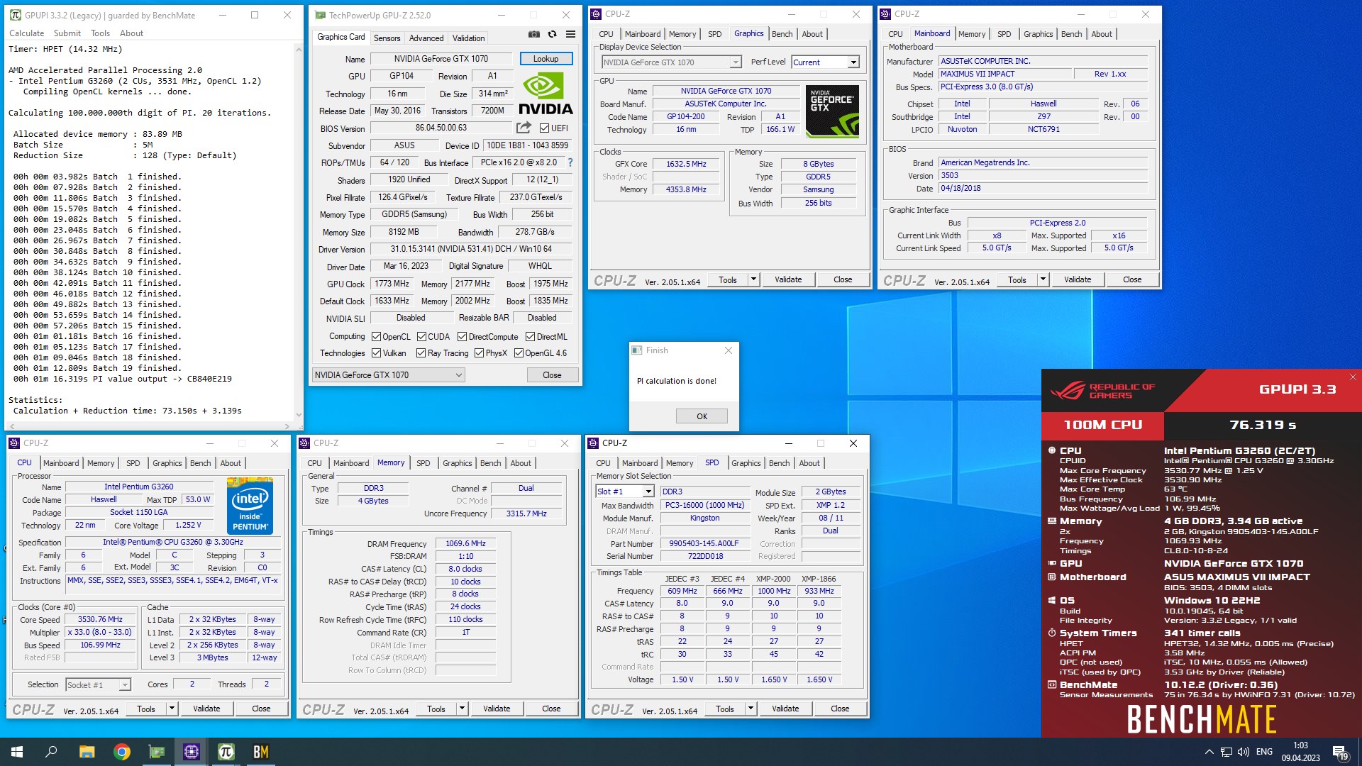This screenshot has width=1362, height=766.
Task: Click GPUPI horizontal scrollbar
Action: [150, 426]
